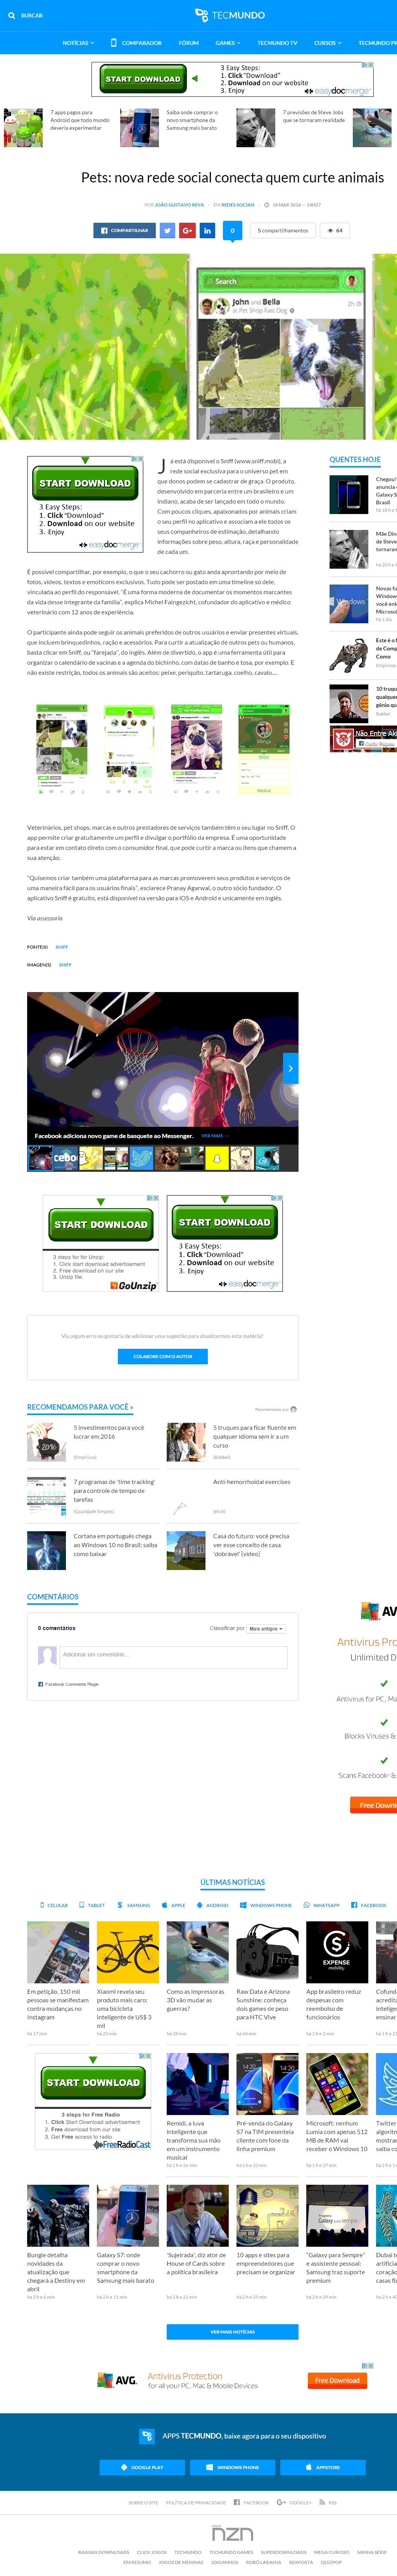
Task: Click author João Gustavo Reva link
Action: click(179, 205)
